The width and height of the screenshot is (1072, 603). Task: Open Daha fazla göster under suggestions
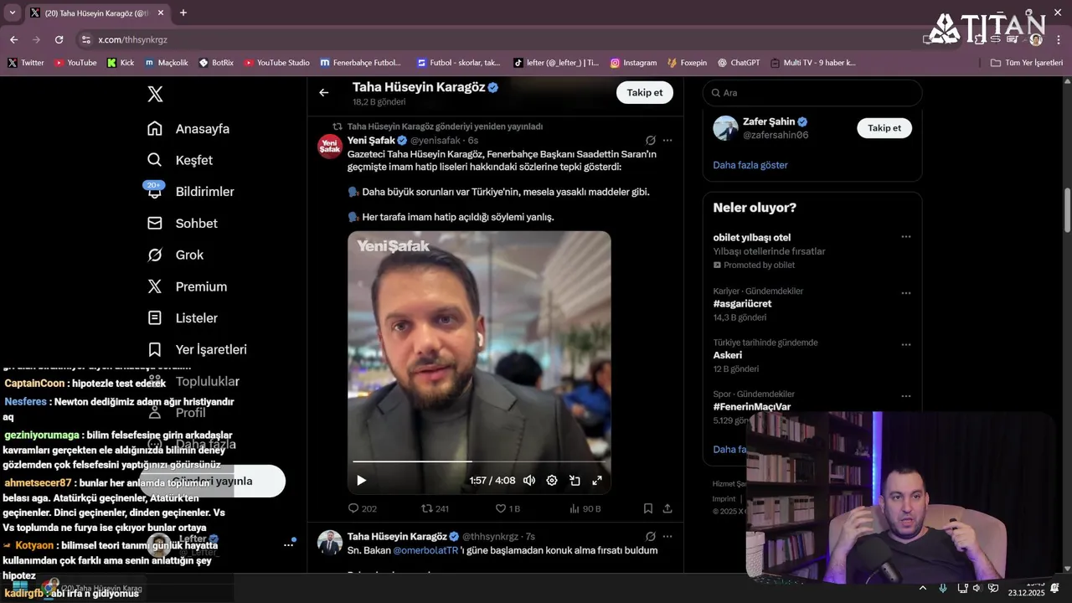click(x=750, y=165)
